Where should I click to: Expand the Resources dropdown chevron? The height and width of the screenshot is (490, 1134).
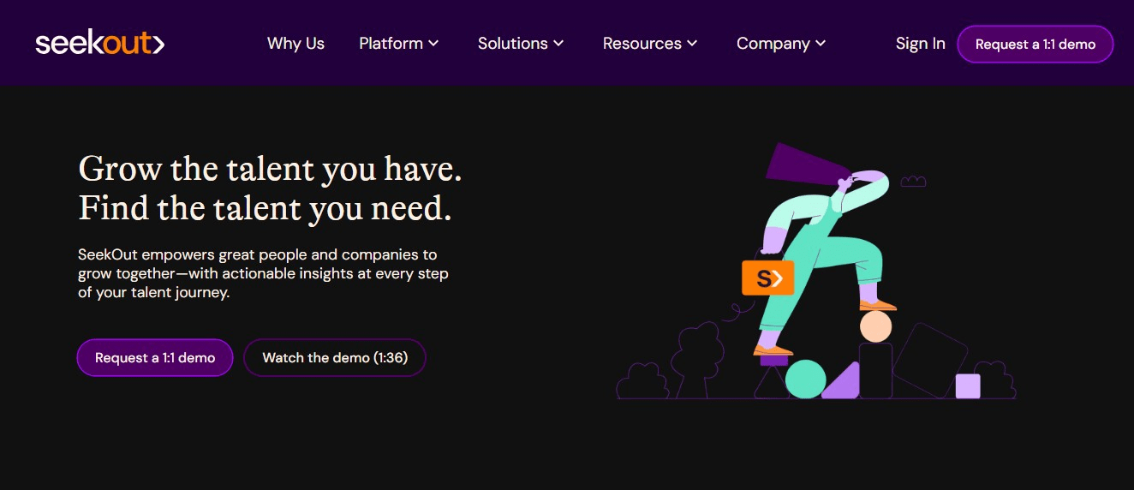[x=692, y=44]
